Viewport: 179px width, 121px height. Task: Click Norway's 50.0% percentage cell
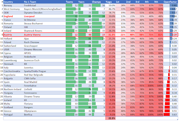[x=110, y=6]
